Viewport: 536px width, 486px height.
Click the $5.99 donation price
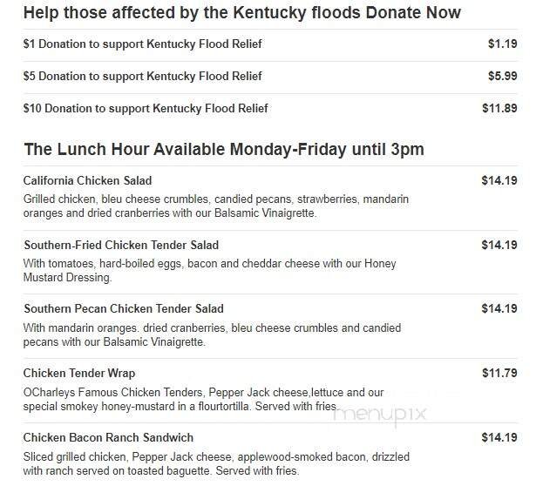point(502,76)
